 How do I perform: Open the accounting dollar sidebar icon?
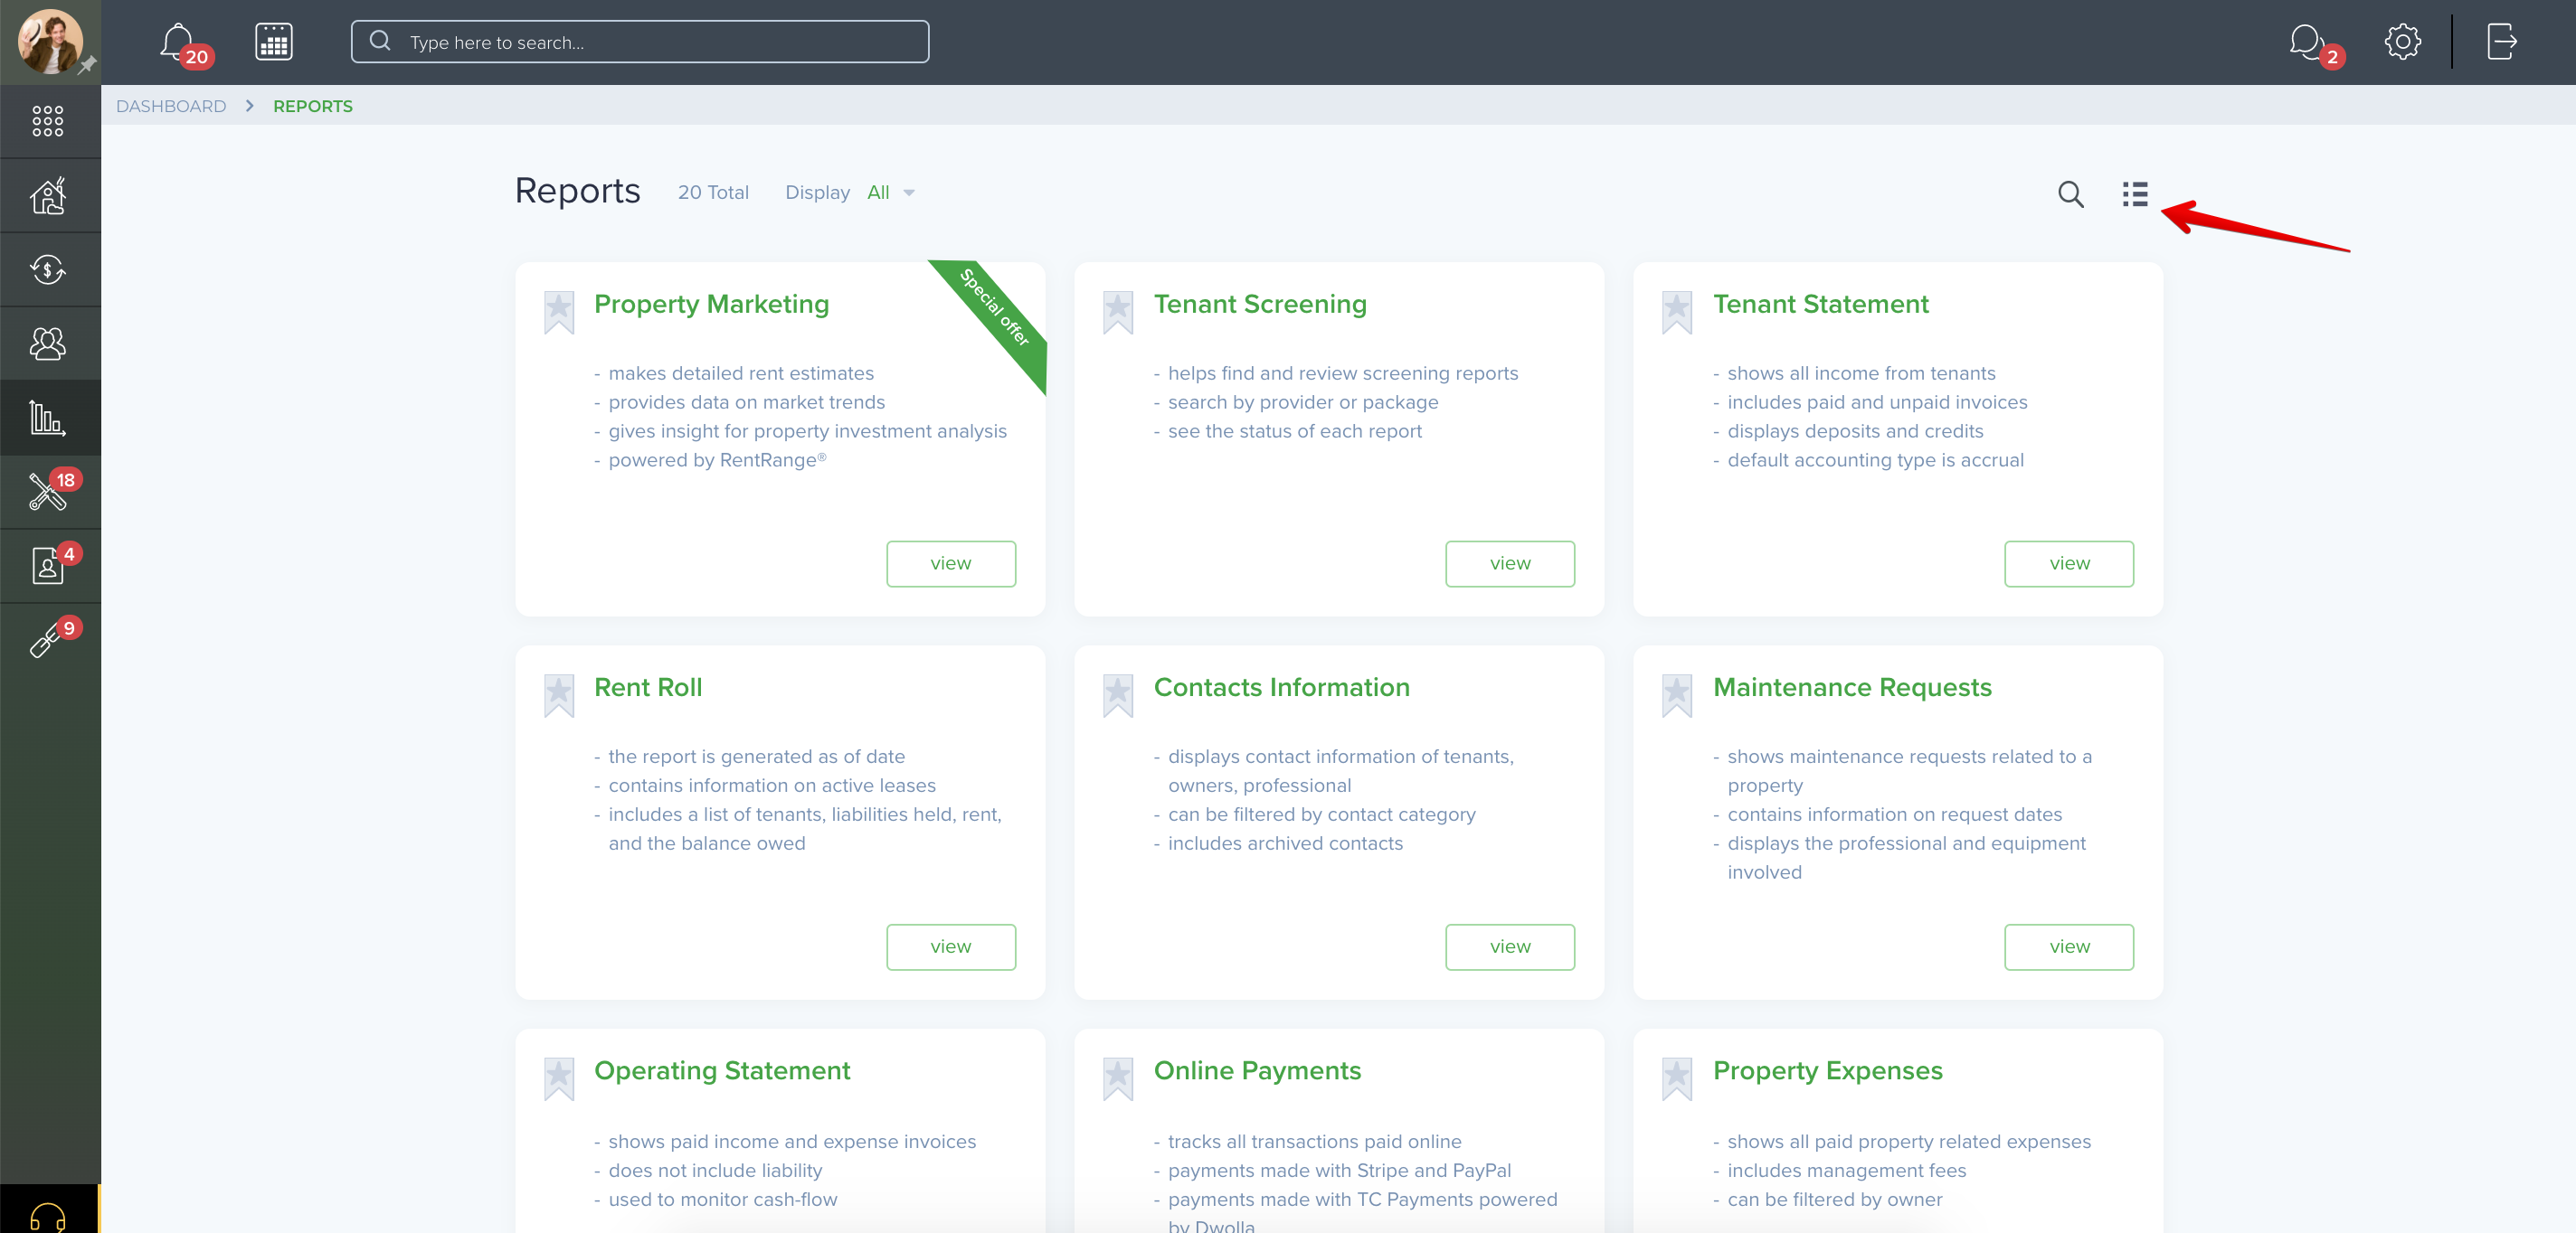(48, 268)
